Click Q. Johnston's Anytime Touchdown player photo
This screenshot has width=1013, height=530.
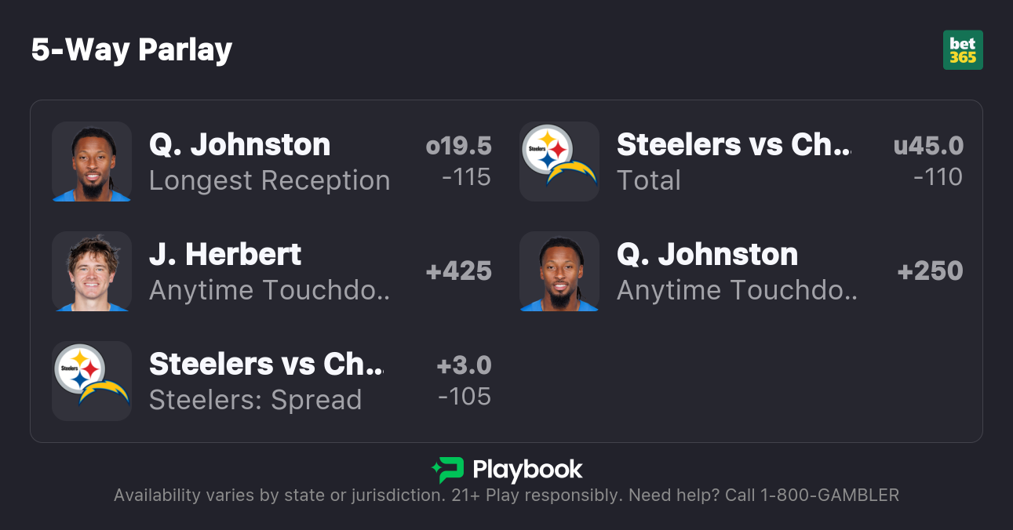(x=559, y=271)
